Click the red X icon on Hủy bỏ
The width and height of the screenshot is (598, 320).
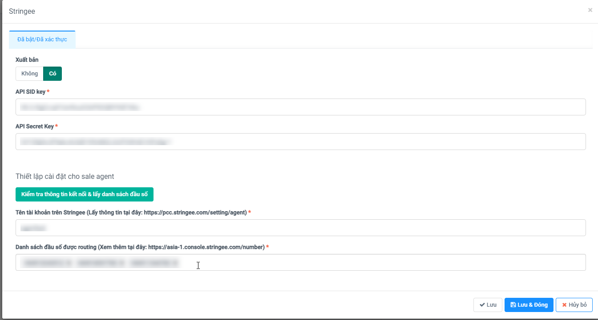(x=564, y=305)
